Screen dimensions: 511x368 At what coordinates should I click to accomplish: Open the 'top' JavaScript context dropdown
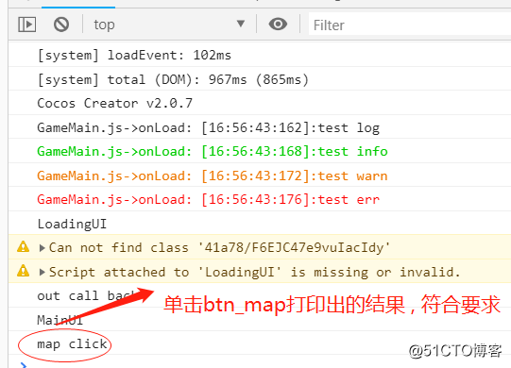pyautogui.click(x=169, y=25)
